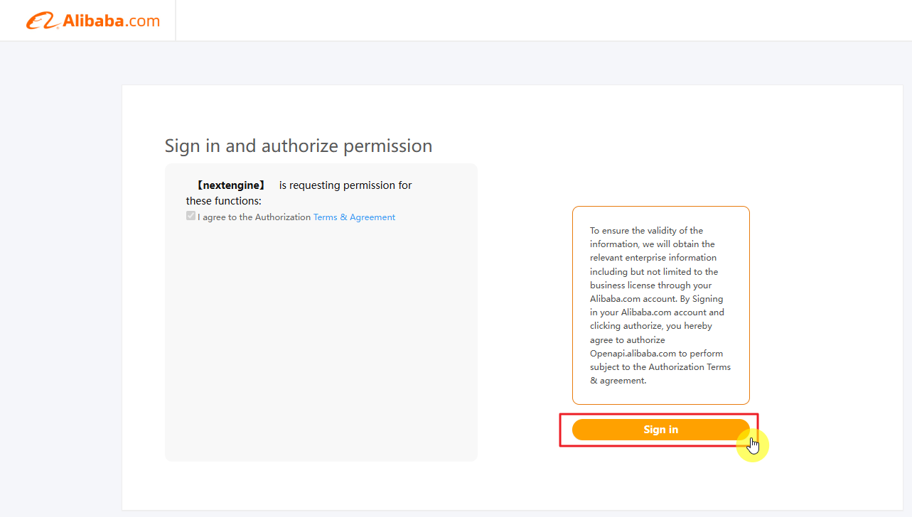Click the Alibaba.com wordmark text in header
912x517 pixels.
(111, 21)
